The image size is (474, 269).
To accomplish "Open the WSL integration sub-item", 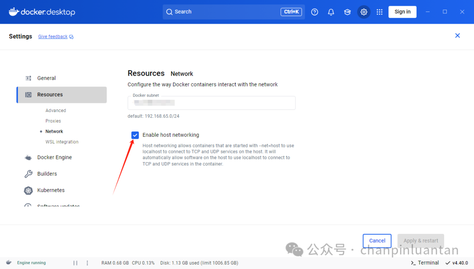I will [x=62, y=142].
